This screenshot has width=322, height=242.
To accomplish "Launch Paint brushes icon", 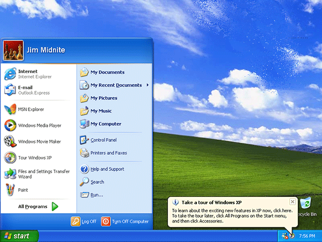I will [10, 189].
